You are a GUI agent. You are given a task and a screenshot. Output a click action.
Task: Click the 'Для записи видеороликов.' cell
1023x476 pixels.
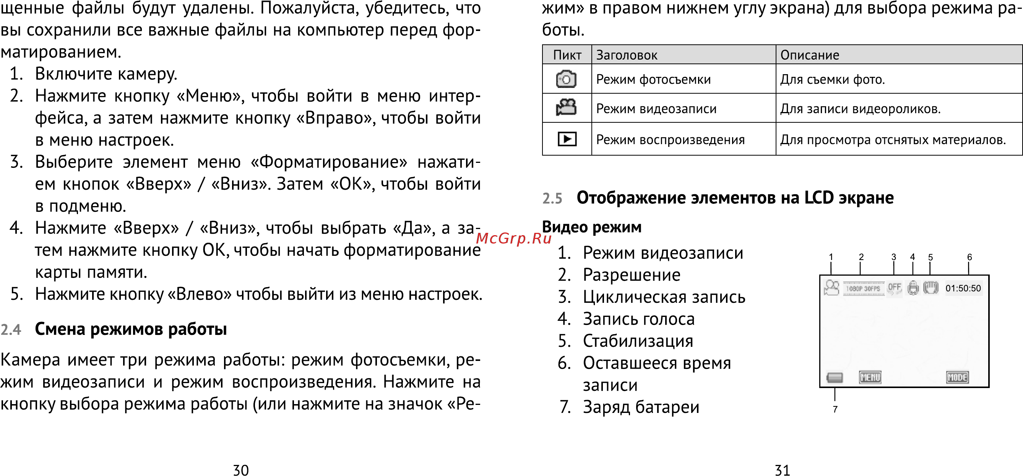coord(899,108)
